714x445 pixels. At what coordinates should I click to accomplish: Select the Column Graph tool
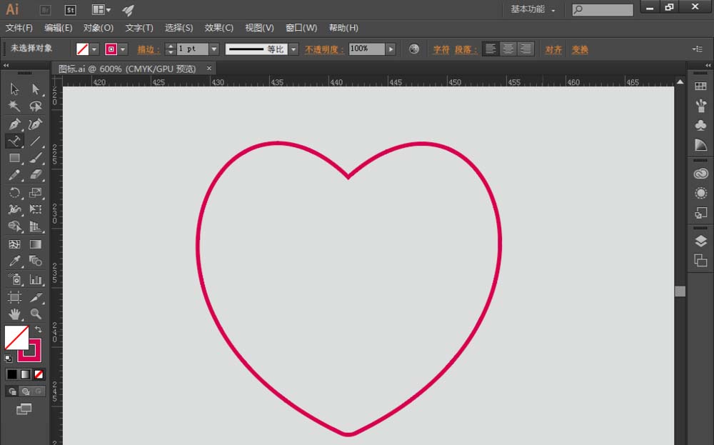tap(36, 279)
